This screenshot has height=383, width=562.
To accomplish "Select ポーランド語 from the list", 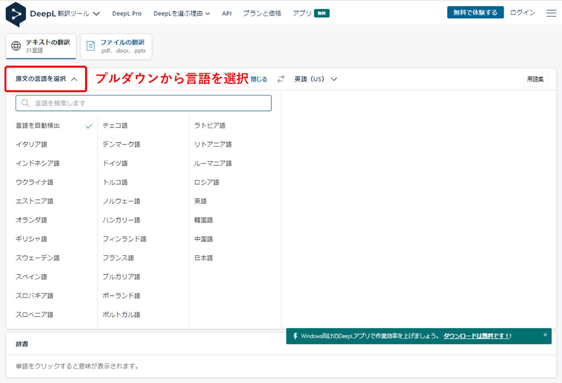I will (x=121, y=296).
